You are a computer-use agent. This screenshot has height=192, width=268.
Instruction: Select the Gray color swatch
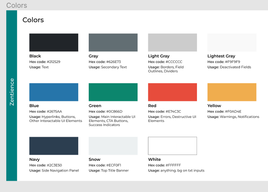point(113,43)
